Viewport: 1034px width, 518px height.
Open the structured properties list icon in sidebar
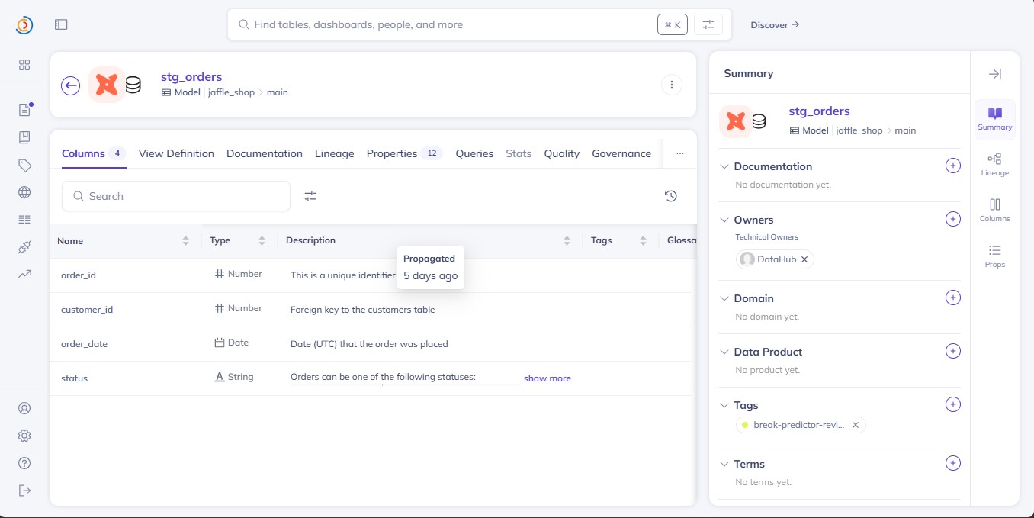click(24, 220)
